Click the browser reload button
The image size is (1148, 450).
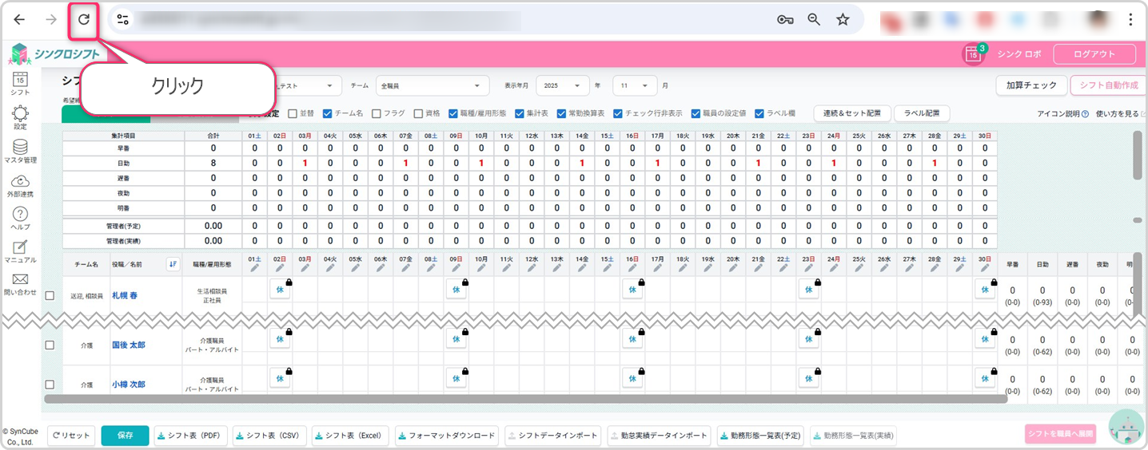pos(83,20)
